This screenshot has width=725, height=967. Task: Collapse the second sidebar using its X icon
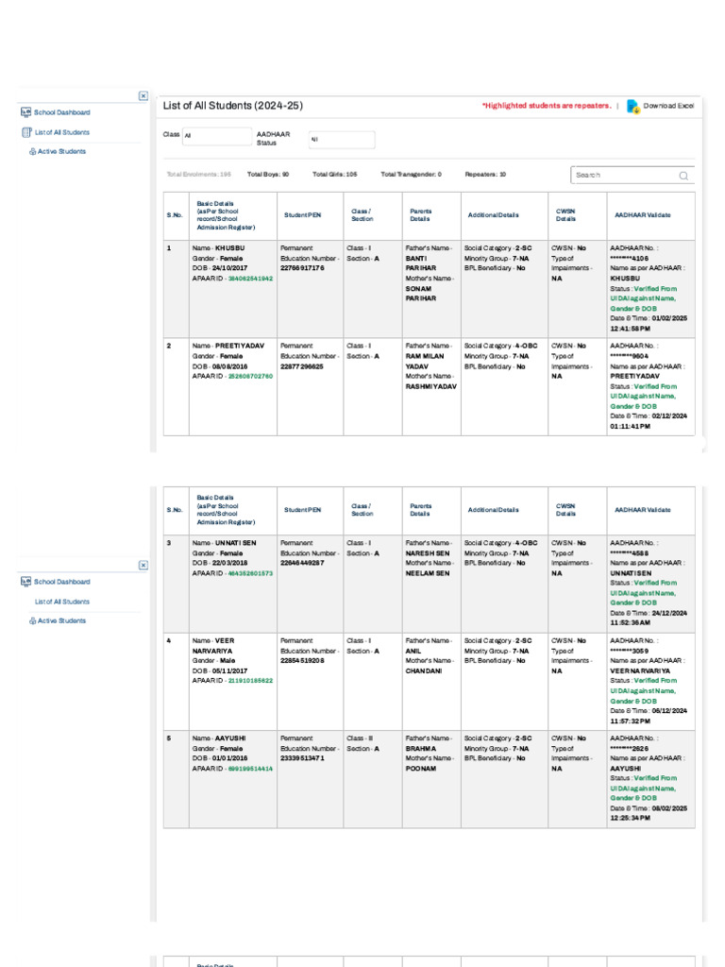click(143, 565)
